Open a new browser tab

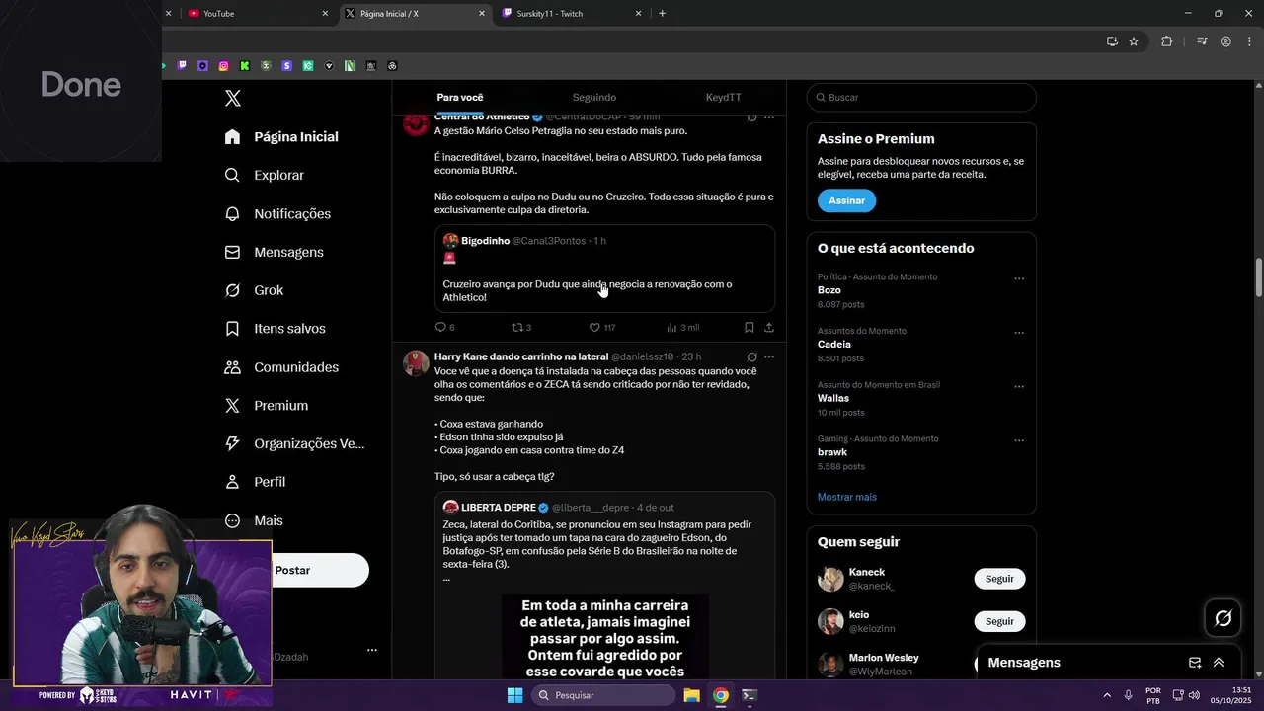tap(662, 14)
